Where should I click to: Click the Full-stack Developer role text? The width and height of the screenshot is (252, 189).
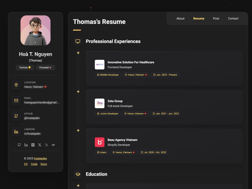click(x=120, y=106)
